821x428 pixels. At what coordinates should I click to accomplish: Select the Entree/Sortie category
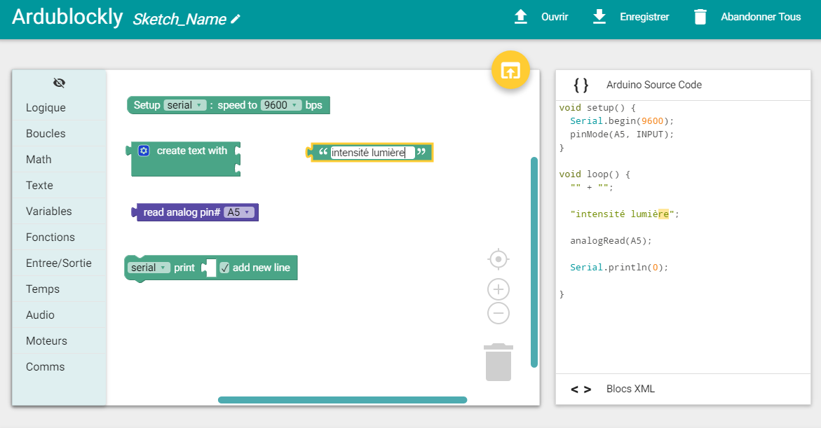59,263
